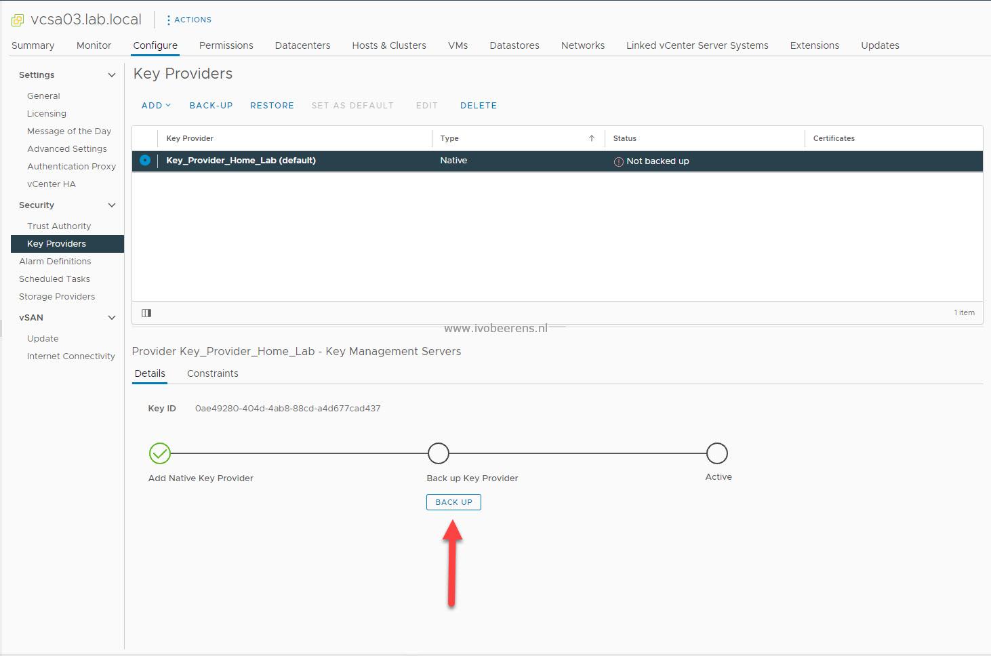
Task: Click the Not backed up warning icon
Action: tap(618, 162)
